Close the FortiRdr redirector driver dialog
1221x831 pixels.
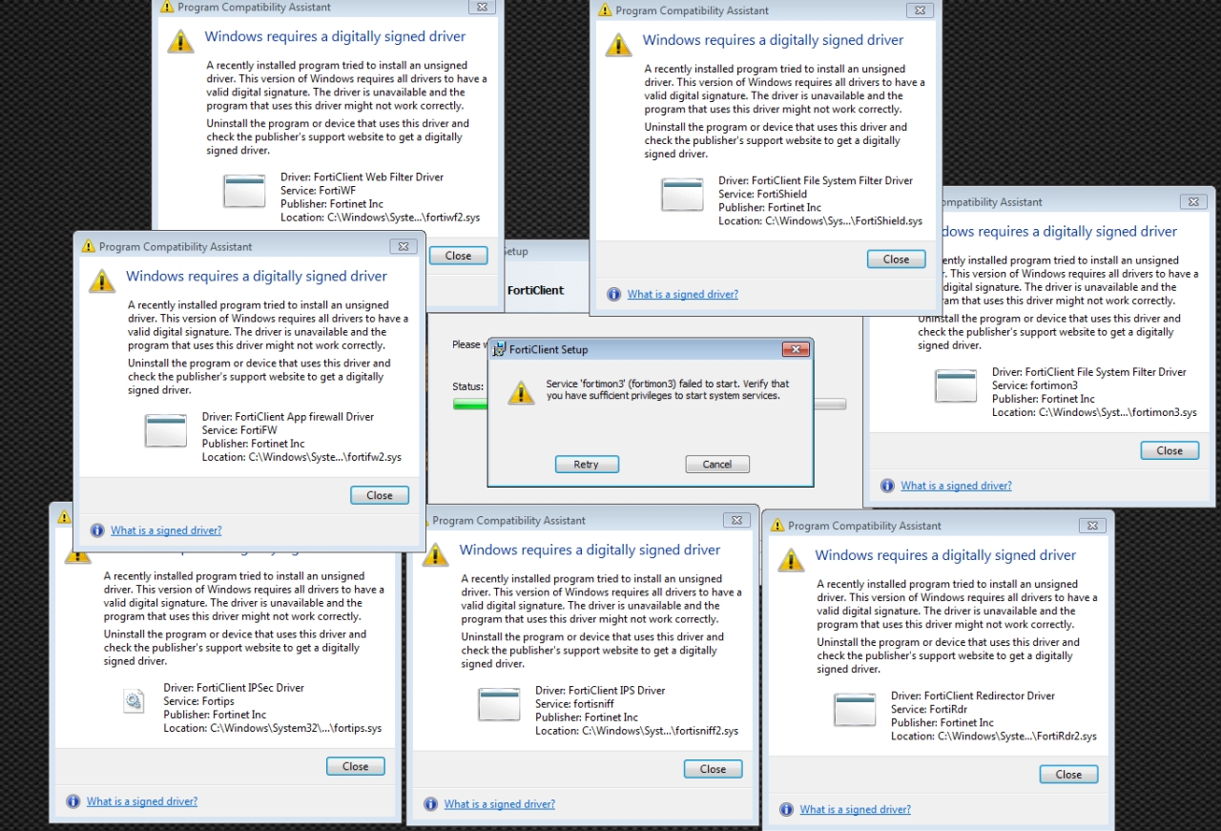click(x=1069, y=775)
